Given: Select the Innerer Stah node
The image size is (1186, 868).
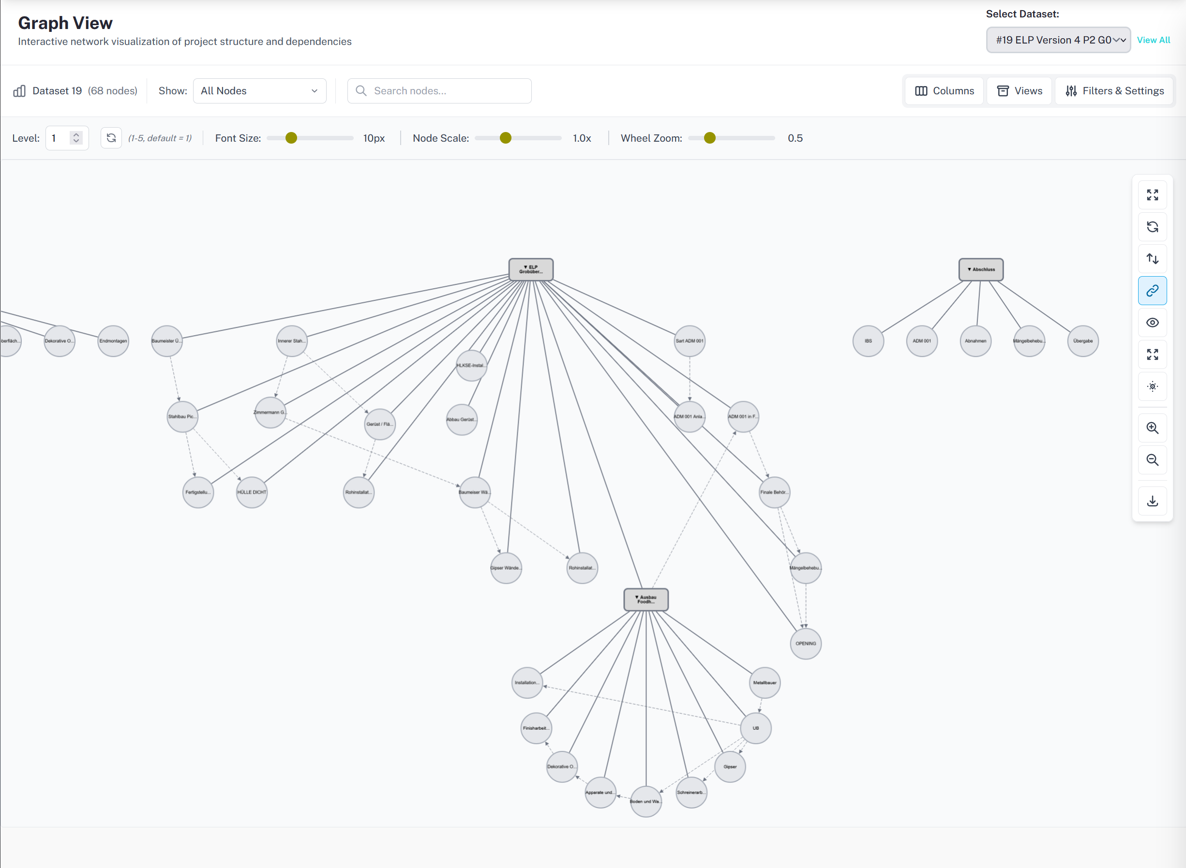Looking at the screenshot, I should point(292,341).
